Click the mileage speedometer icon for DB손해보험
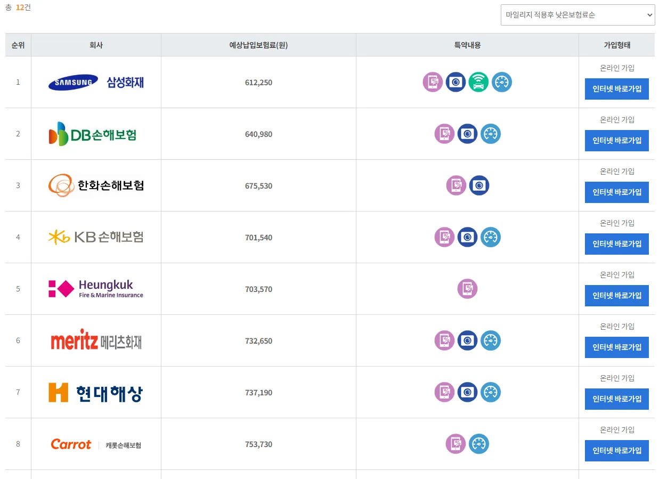 pyautogui.click(x=491, y=134)
